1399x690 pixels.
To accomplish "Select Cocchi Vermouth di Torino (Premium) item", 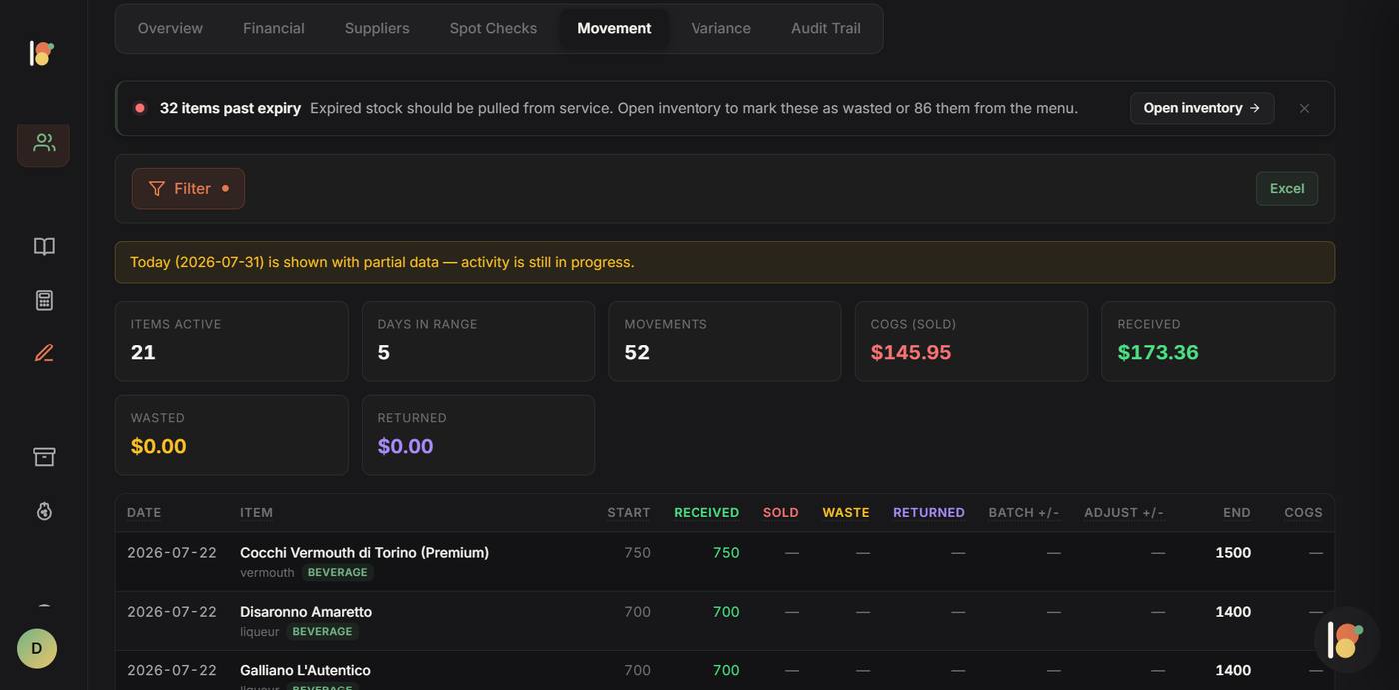I will [x=364, y=553].
